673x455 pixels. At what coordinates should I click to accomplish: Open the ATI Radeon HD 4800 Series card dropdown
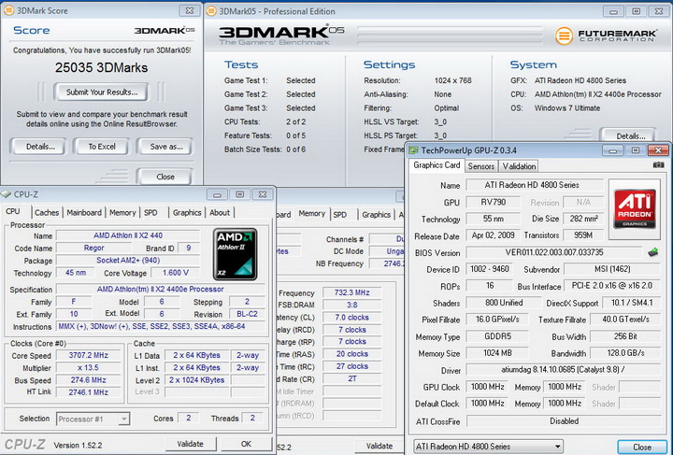488,447
